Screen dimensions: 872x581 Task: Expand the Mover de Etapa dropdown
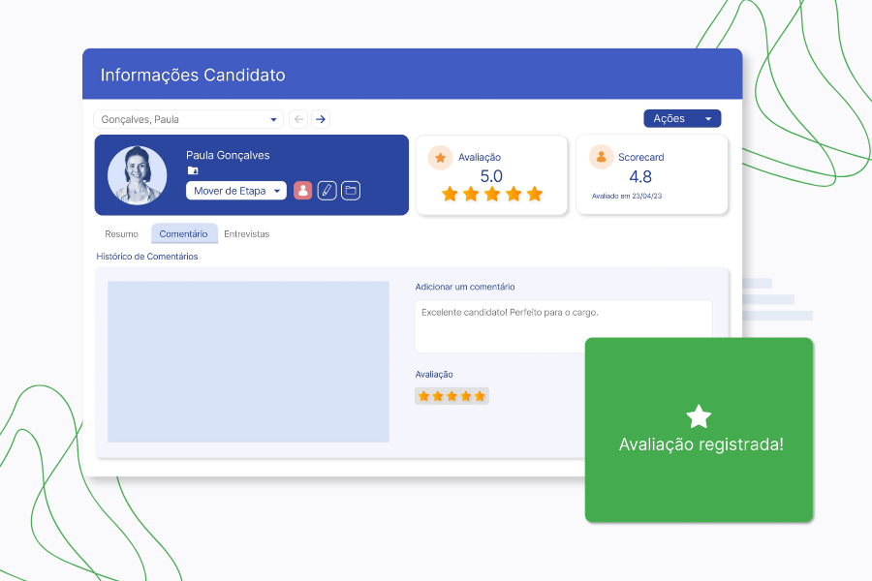point(236,191)
